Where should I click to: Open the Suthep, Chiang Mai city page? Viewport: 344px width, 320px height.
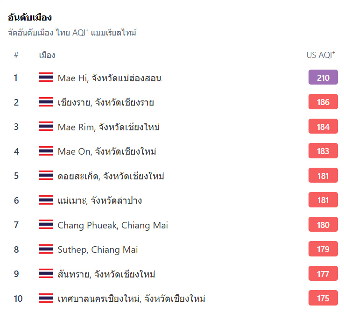98,250
